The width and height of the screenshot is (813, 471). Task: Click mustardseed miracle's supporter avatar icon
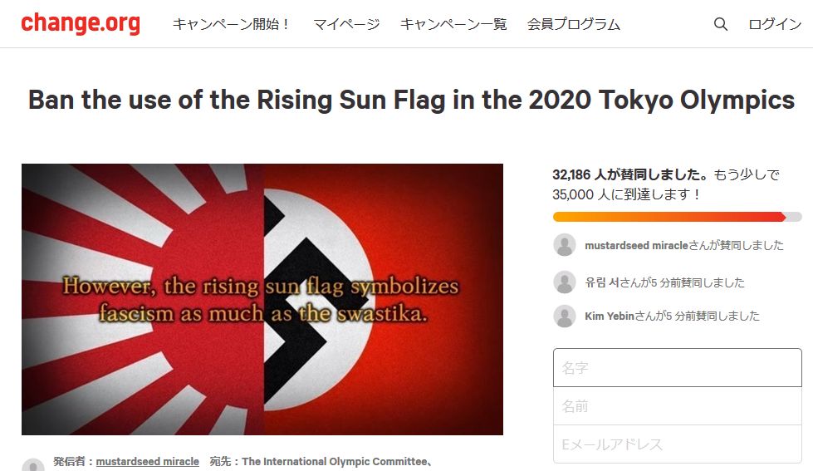(x=565, y=245)
